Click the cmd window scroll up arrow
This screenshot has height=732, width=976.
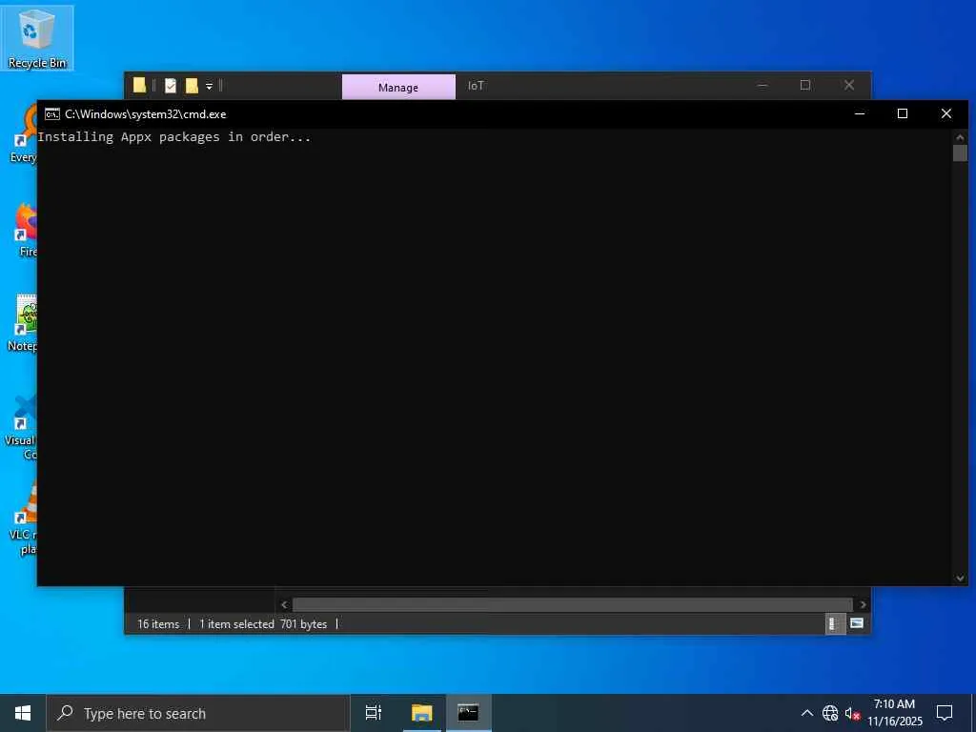[x=960, y=137]
